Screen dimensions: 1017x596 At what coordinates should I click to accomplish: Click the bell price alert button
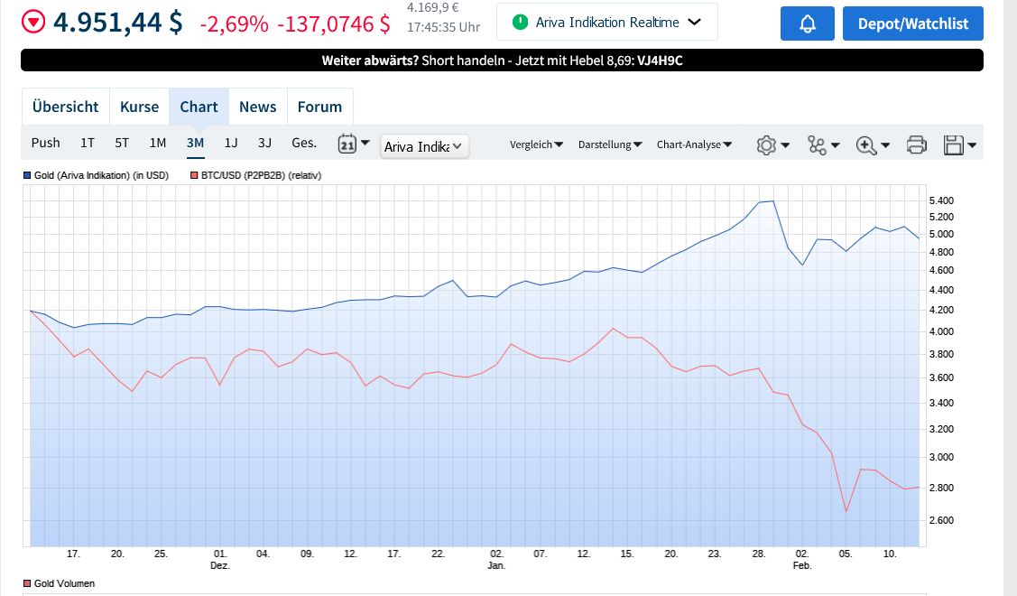807,23
